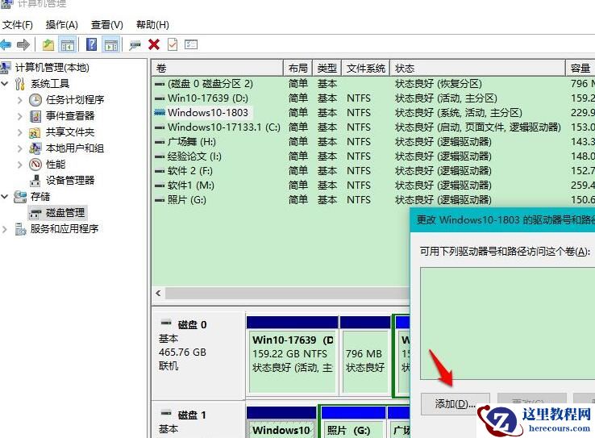
Task: Select the Services and Applications icon
Action: (20, 229)
